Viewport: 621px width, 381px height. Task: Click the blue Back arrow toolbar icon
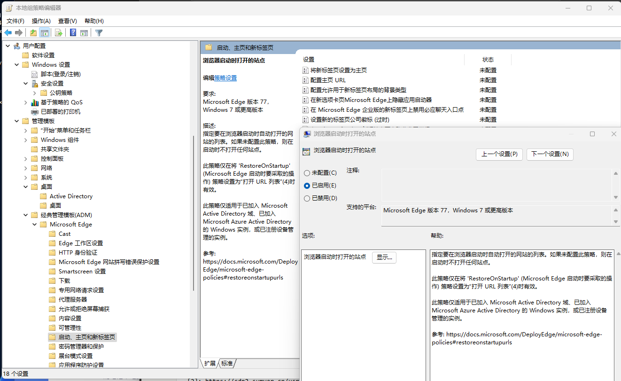click(x=8, y=33)
